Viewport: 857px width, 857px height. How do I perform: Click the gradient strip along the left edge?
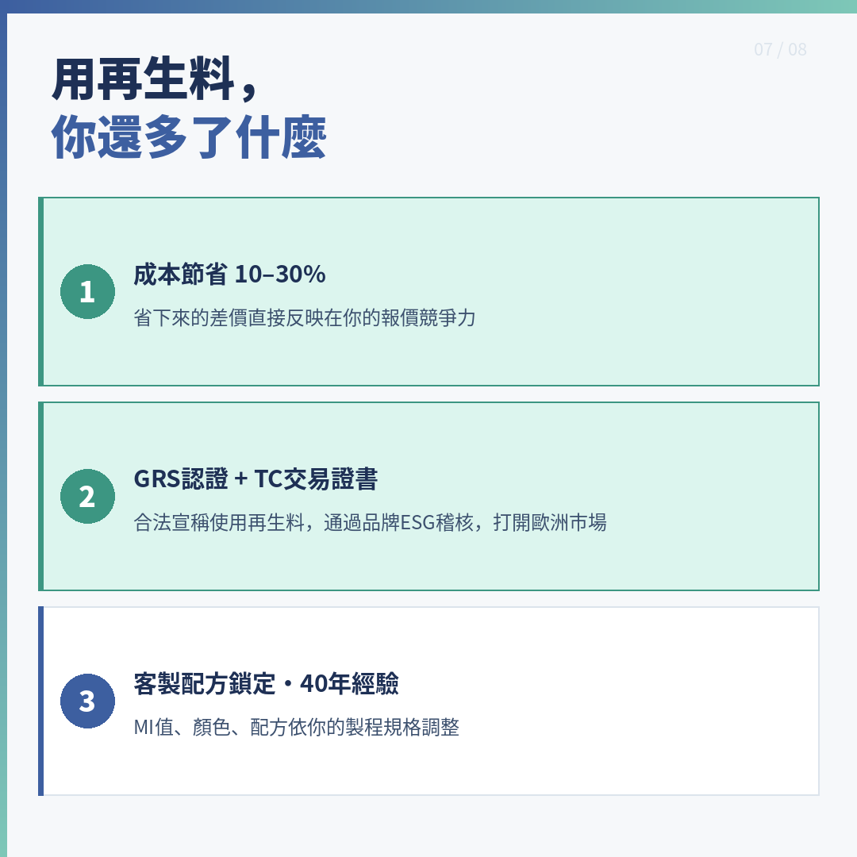3,428
